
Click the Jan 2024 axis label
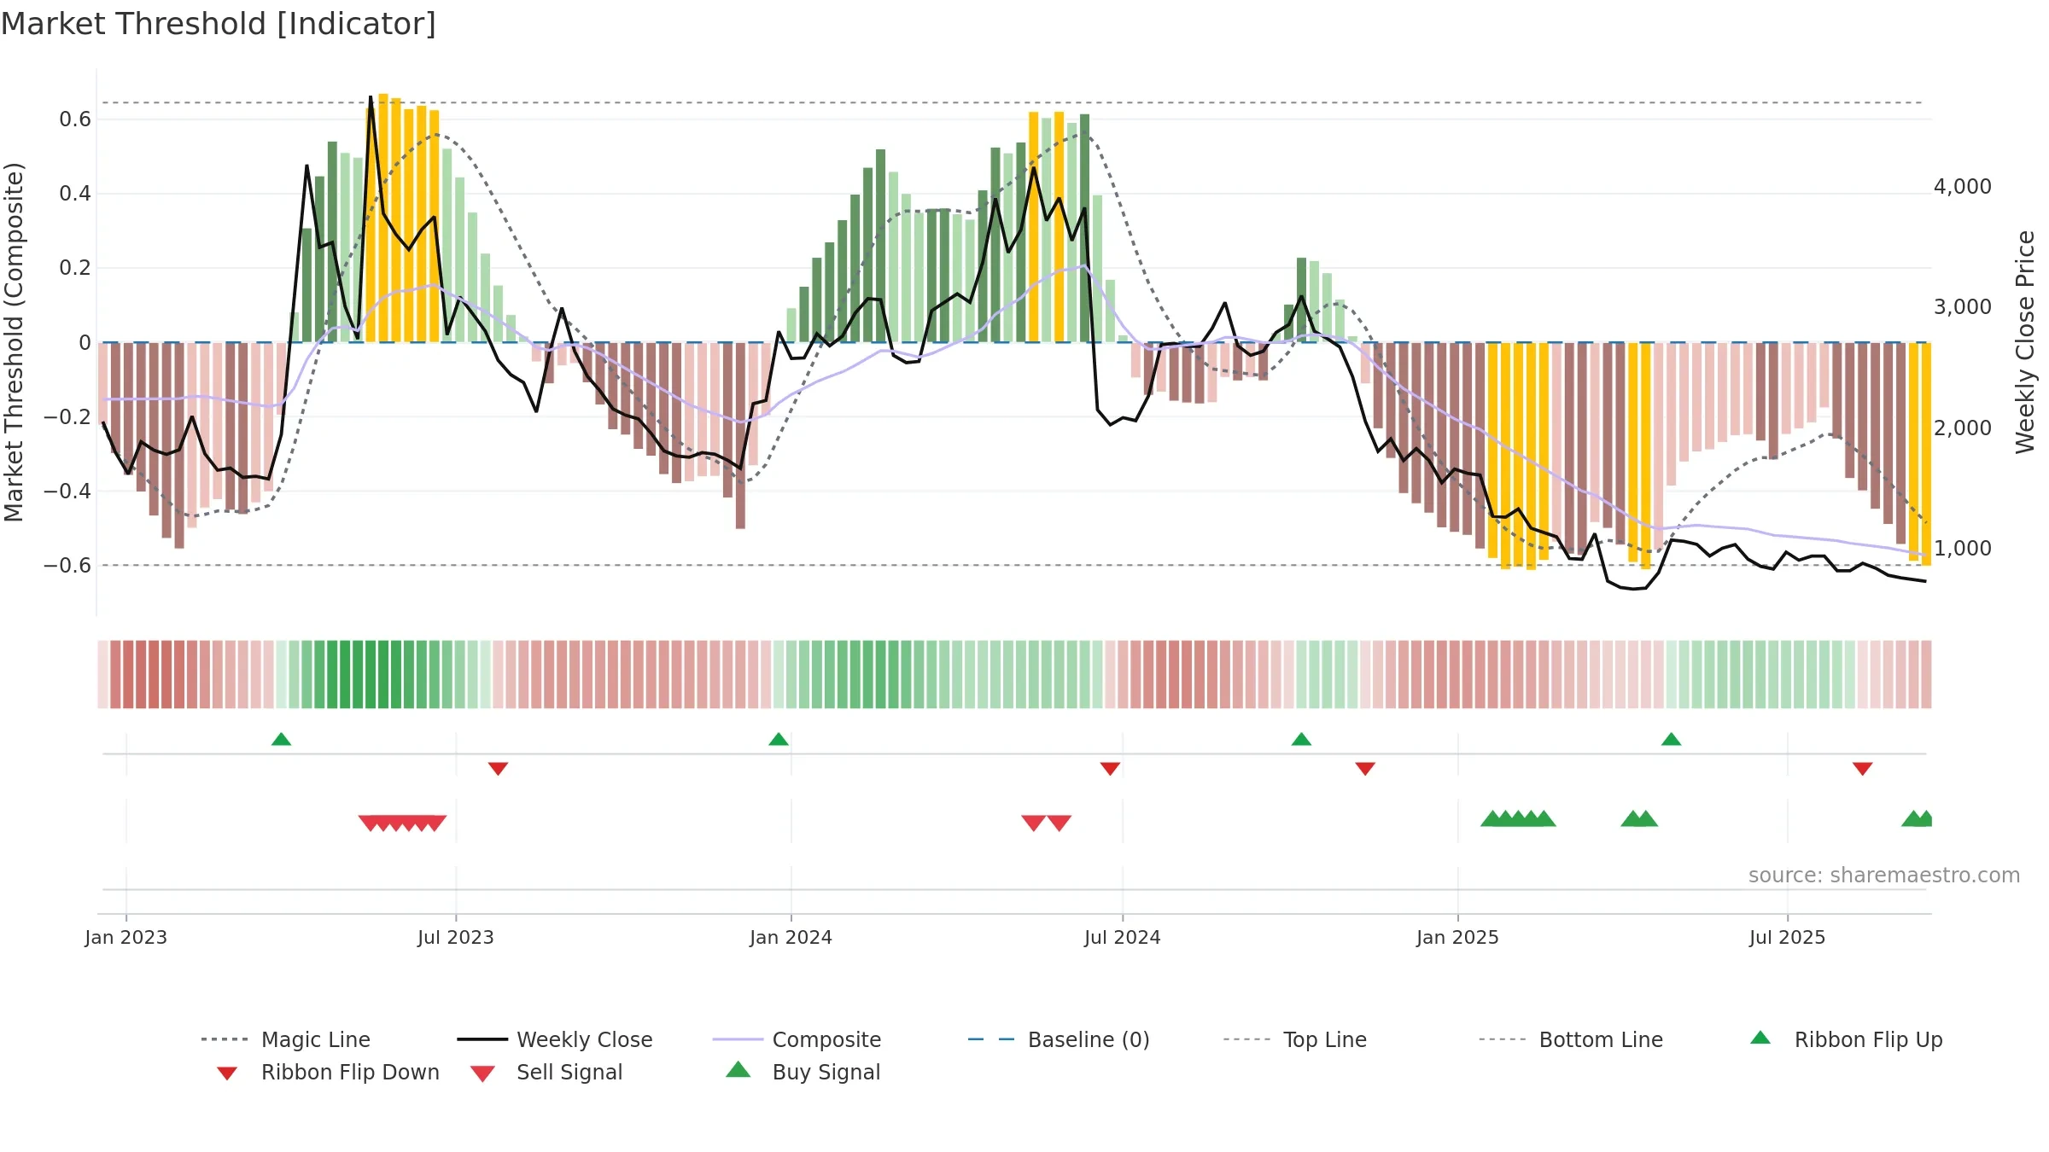pyautogui.click(x=791, y=938)
